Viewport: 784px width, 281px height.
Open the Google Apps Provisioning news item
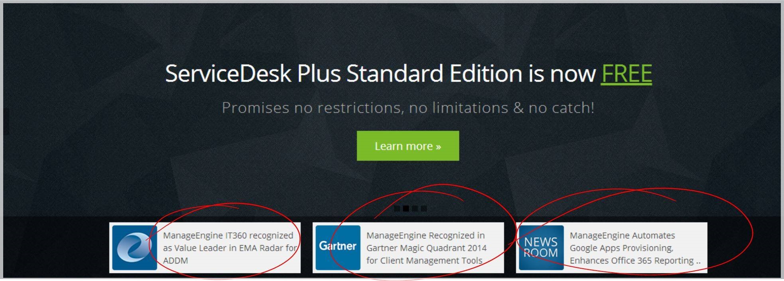[635, 248]
